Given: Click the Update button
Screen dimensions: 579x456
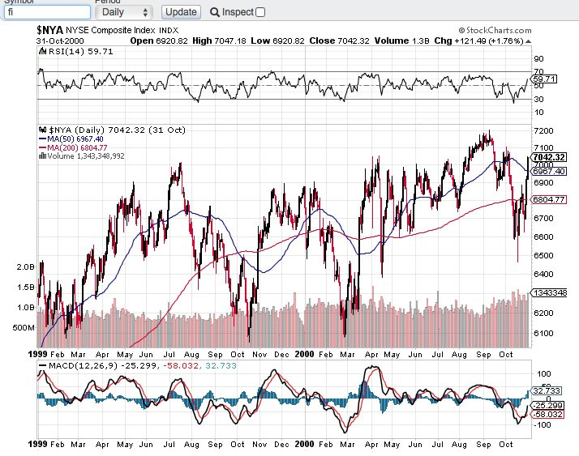Looking at the screenshot, I should point(181,12).
